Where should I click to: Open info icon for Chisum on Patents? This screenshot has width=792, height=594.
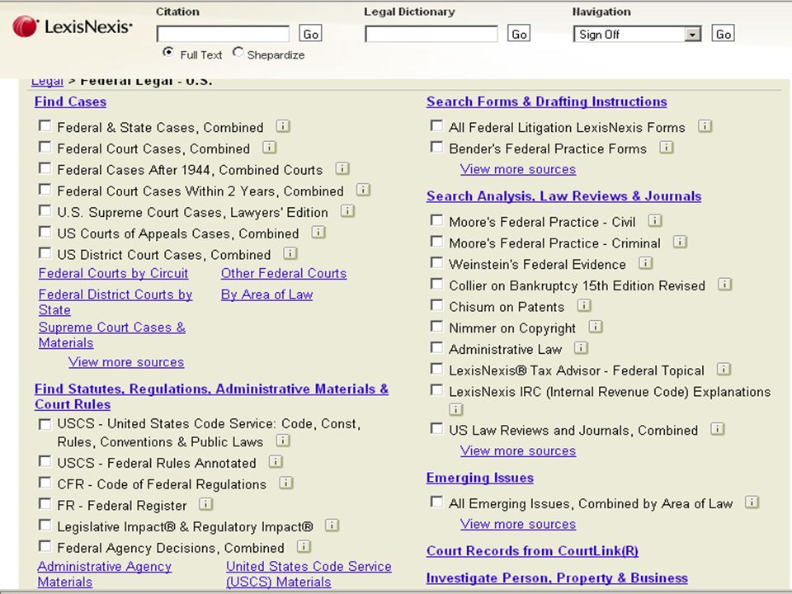(x=584, y=305)
